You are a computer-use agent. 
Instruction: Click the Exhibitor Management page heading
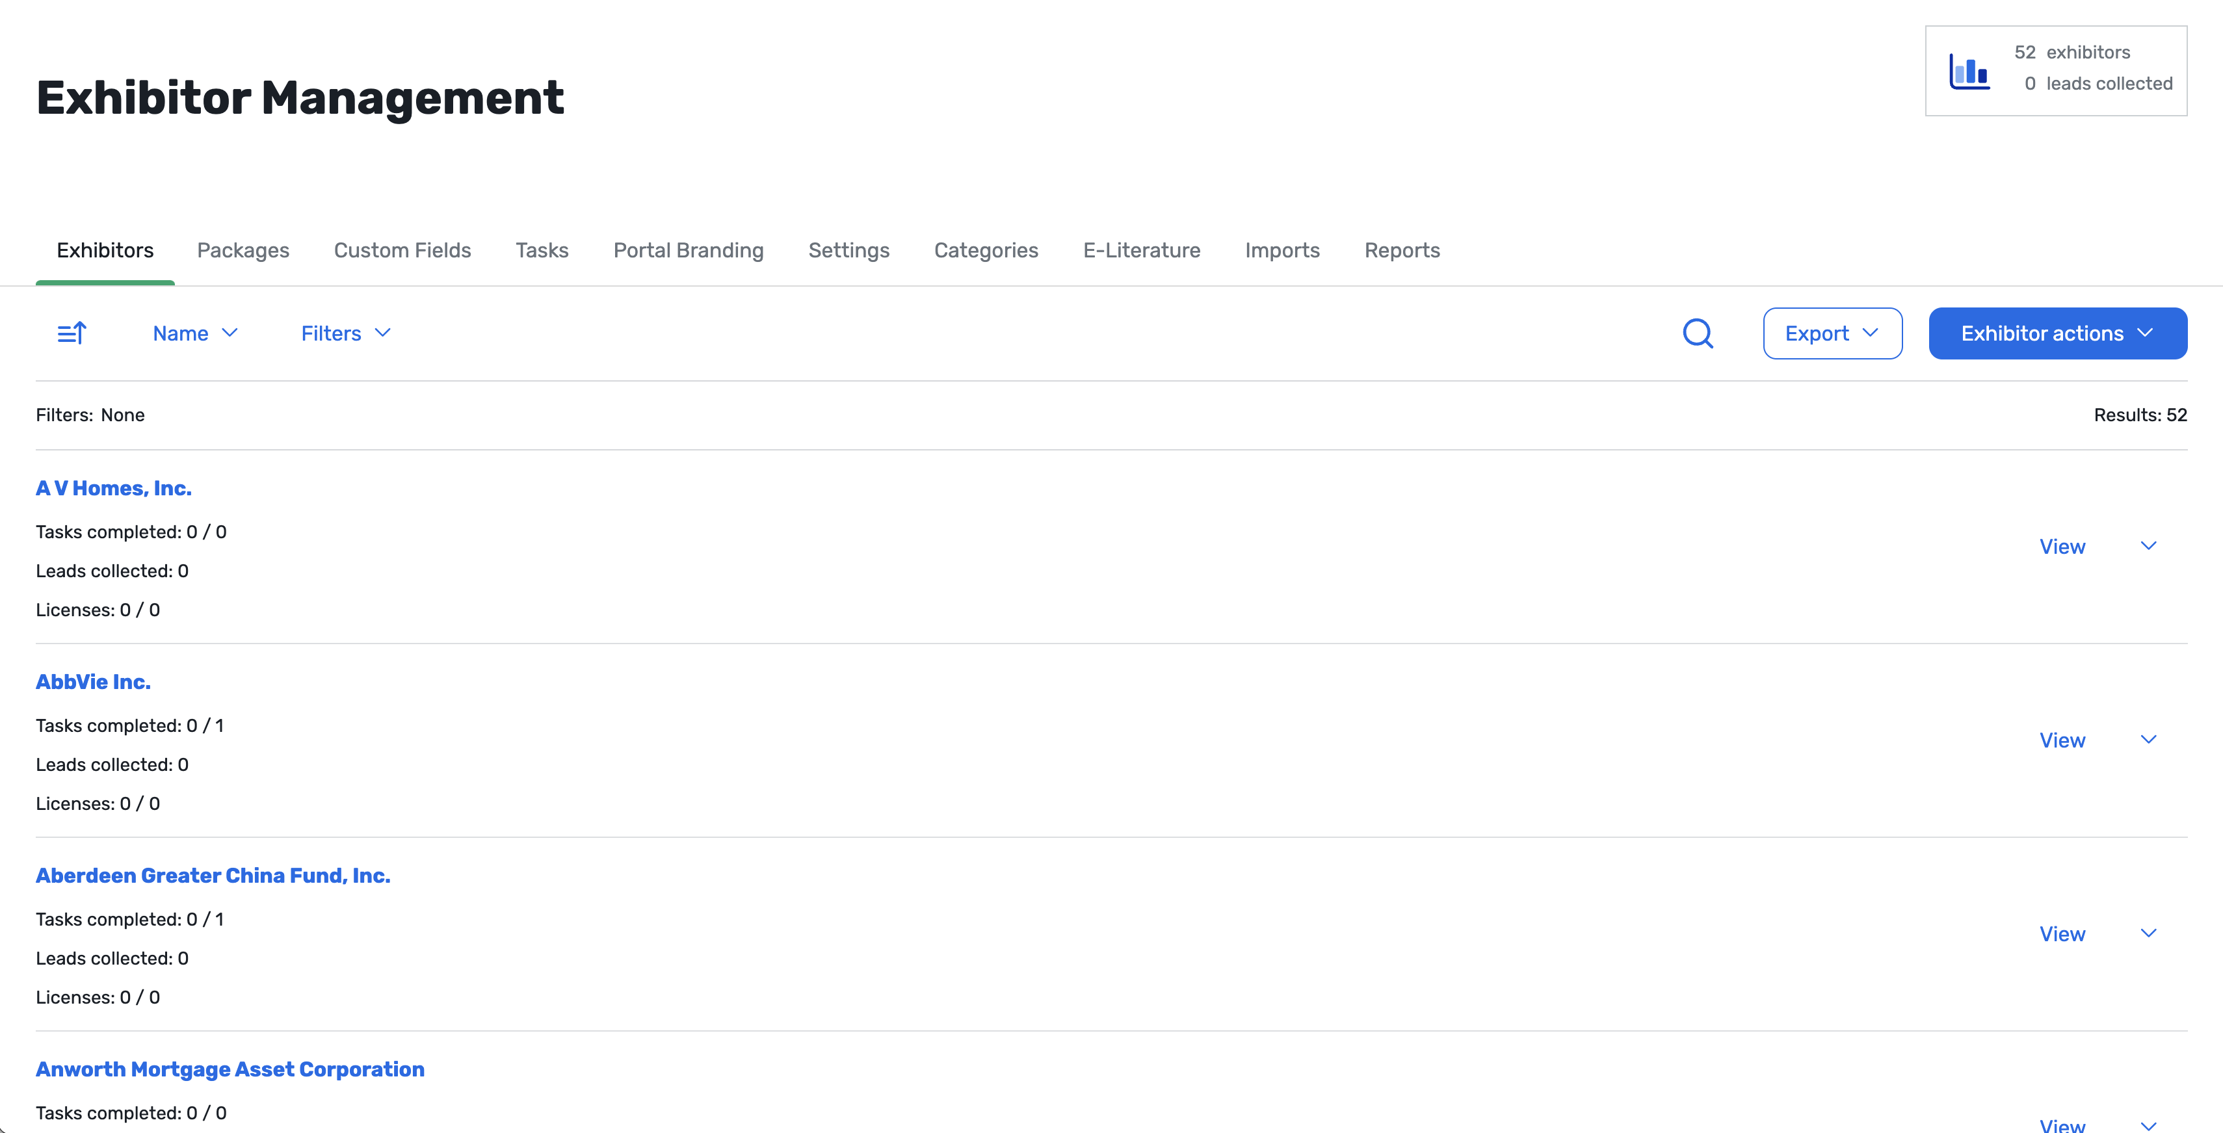[300, 98]
